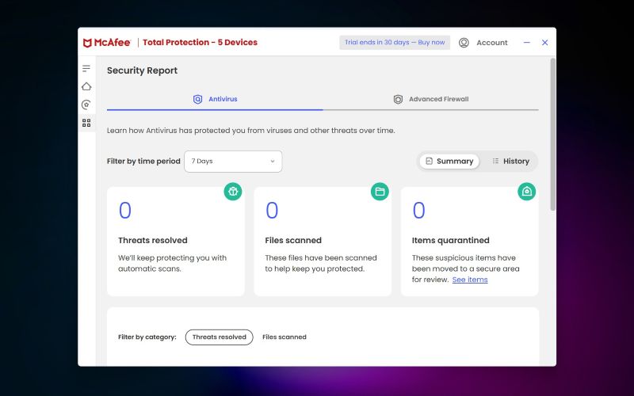634x396 pixels.
Task: Click the Account profile icon
Action: point(464,43)
